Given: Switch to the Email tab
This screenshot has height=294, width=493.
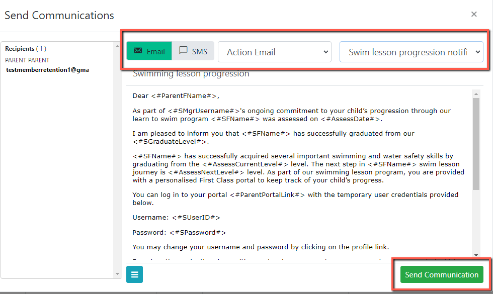Looking at the screenshot, I should click(149, 51).
